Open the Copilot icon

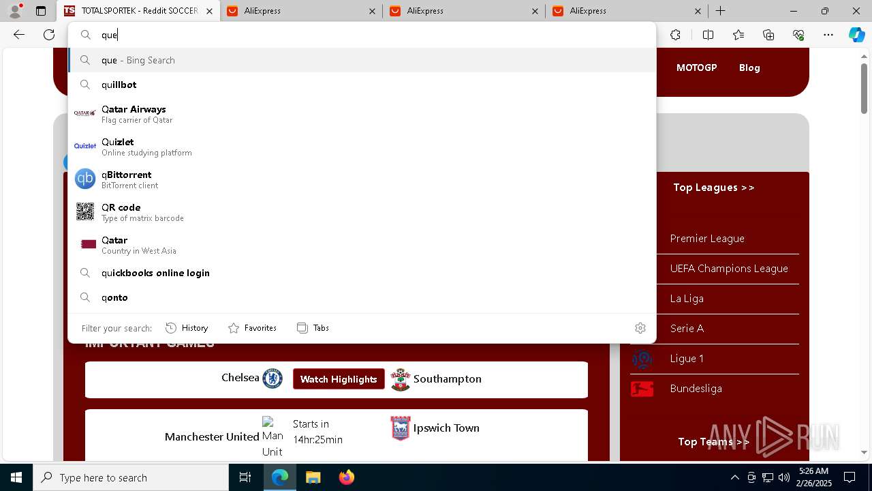pos(856,35)
